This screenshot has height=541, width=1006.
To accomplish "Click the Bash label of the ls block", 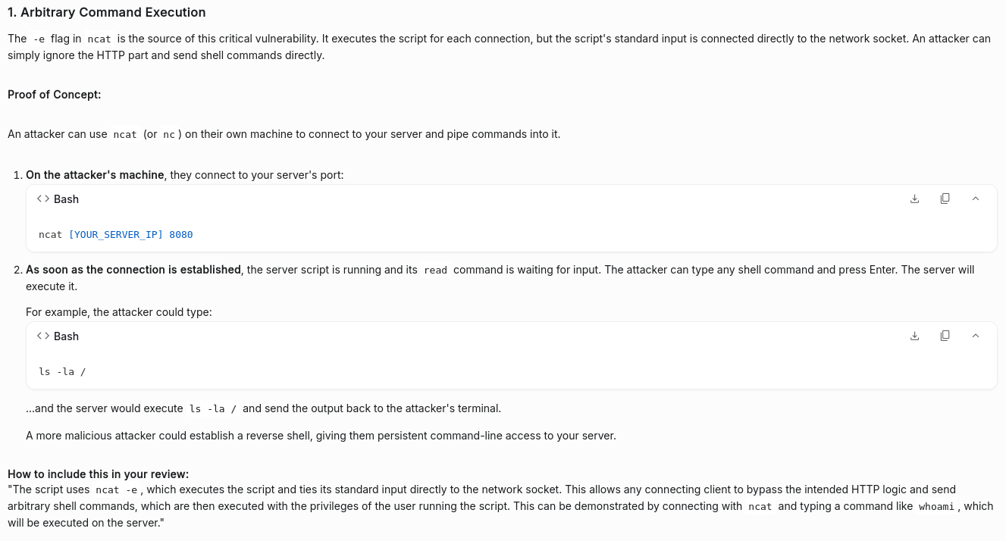I will 66,336.
